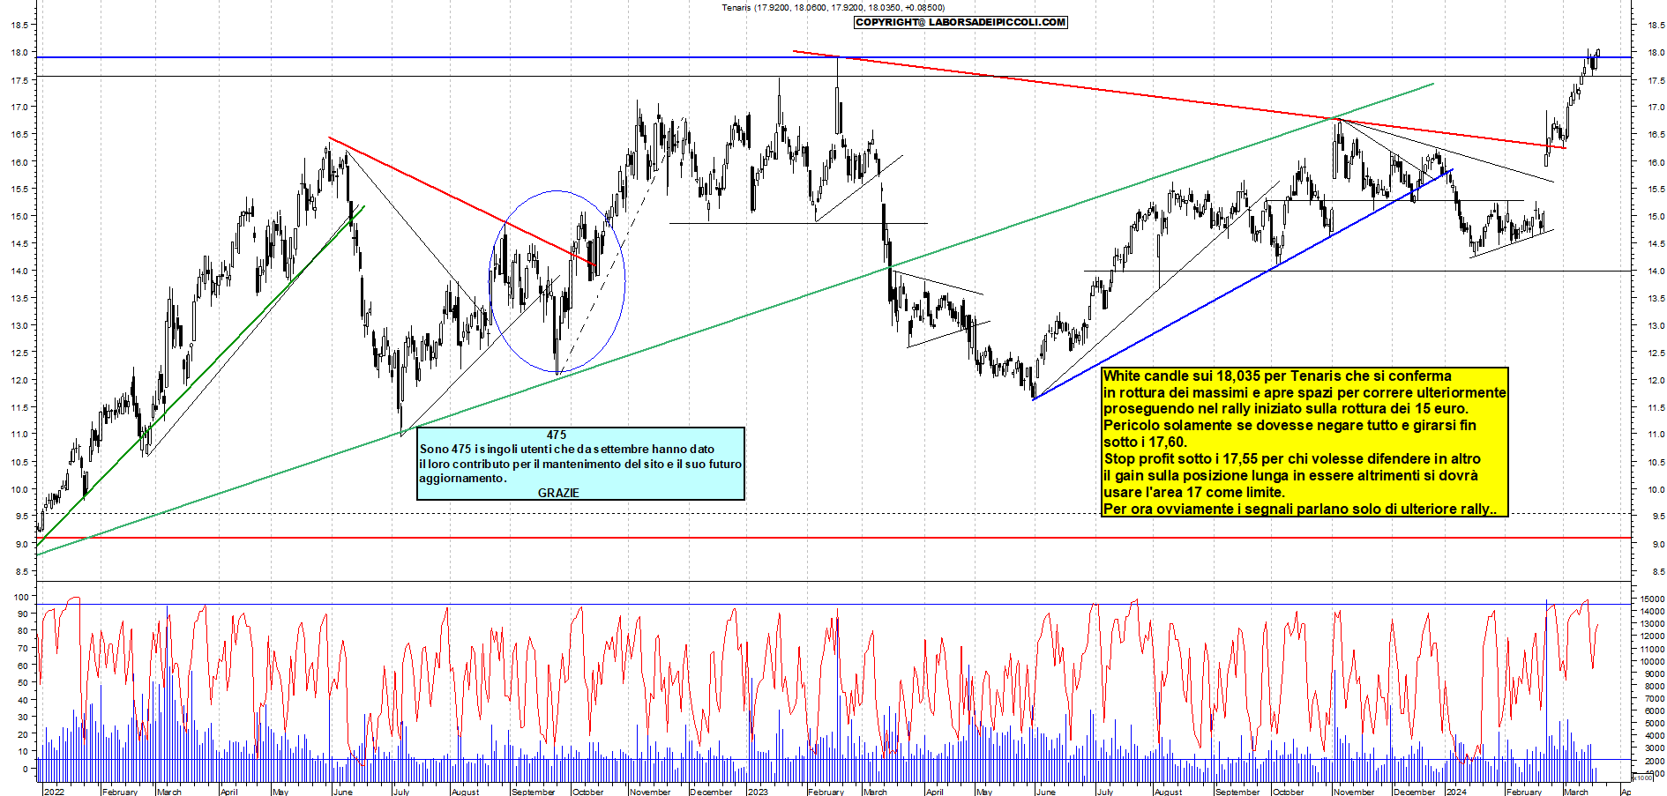Click the 'February' label right after 2024

[1524, 792]
